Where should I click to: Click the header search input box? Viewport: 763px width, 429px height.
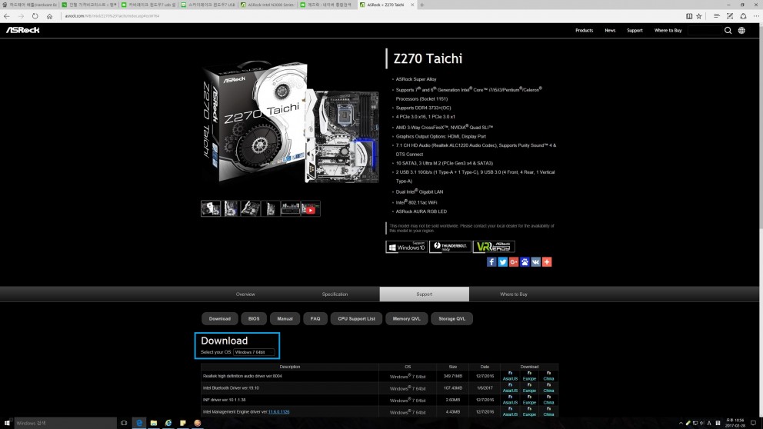(705, 30)
